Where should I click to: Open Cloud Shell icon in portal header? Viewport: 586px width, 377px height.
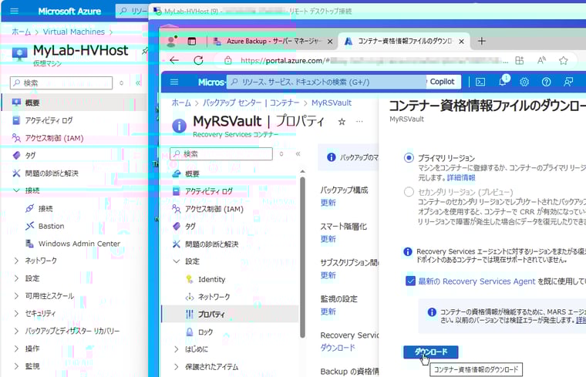[480, 82]
